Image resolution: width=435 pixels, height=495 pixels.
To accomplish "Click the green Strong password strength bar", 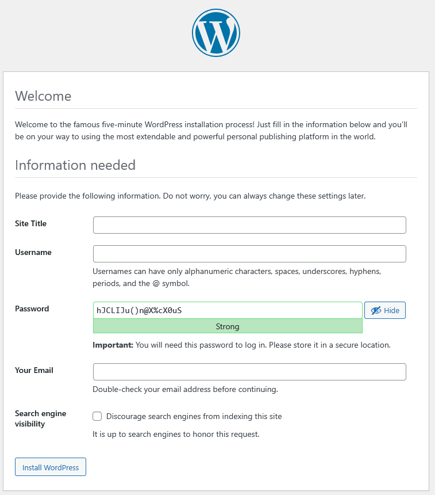I will [x=228, y=326].
